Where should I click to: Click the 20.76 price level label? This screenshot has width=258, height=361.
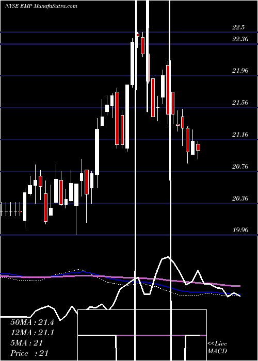240,167
